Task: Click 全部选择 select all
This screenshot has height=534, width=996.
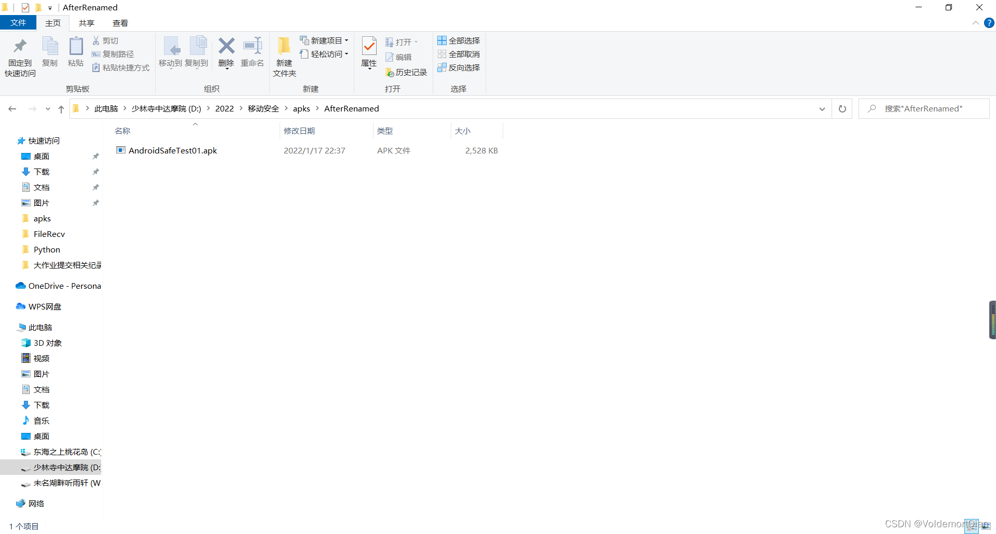Action: (x=459, y=40)
